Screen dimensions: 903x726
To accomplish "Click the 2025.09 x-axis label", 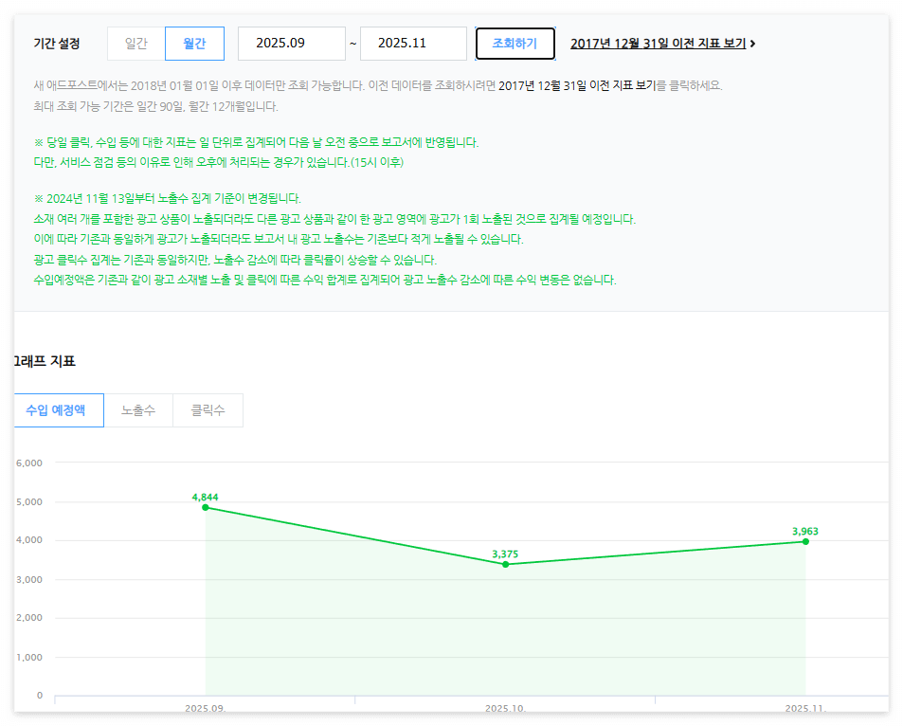I will (205, 707).
